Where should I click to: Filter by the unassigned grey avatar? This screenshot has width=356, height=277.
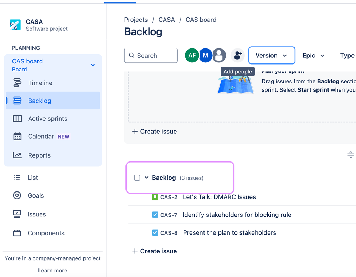pos(219,55)
